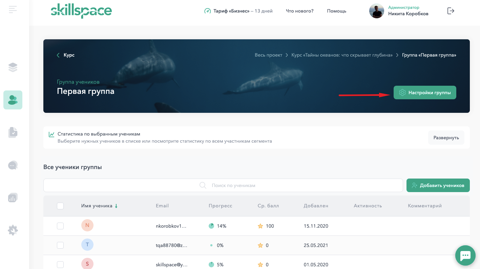Click the logout icon
Screen dimensions: 480x269
pyautogui.click(x=451, y=11)
